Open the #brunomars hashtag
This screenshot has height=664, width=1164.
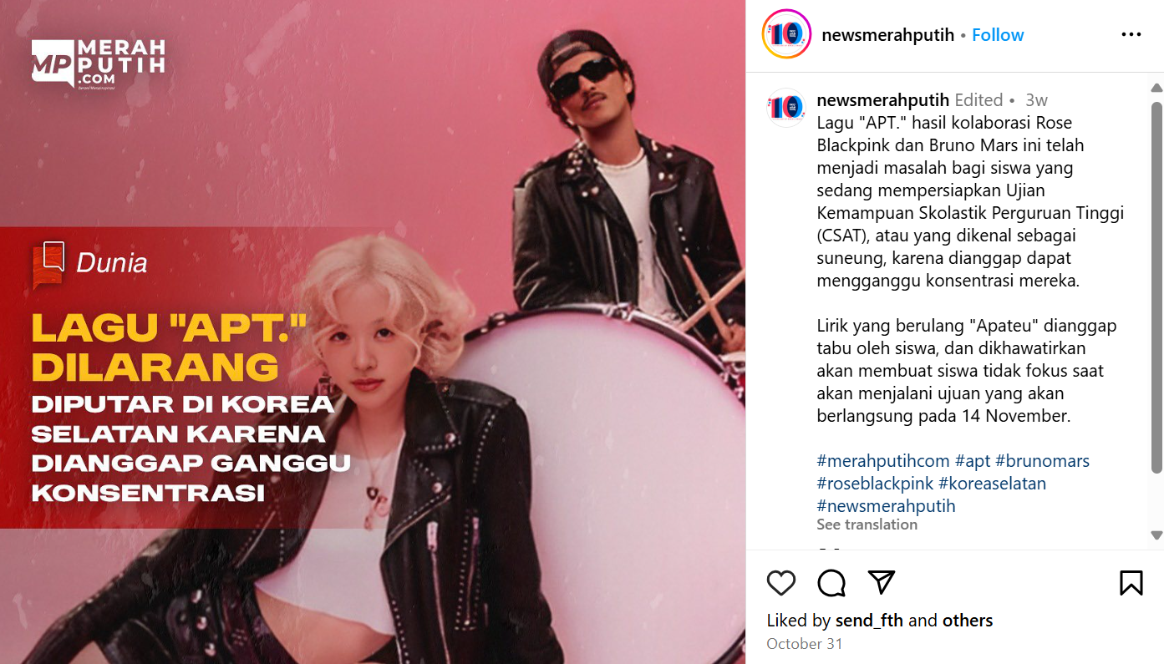(1043, 461)
